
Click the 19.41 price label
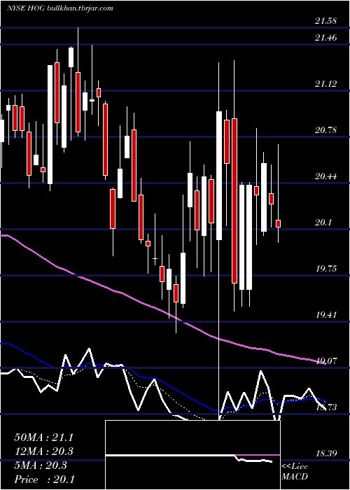click(326, 315)
